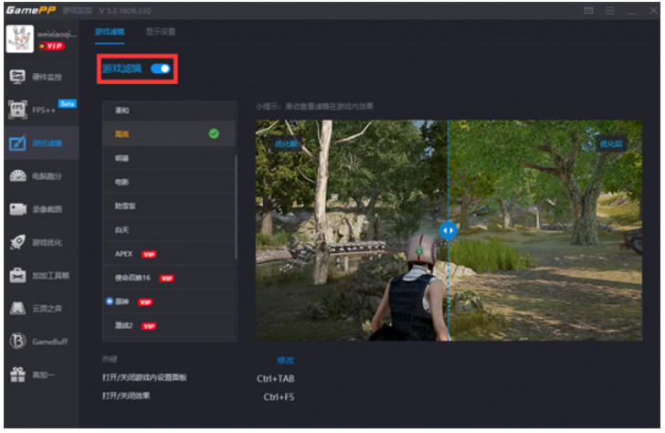Image resolution: width=665 pixels, height=433 pixels.
Task: Select the 高亮 filter preset
Action: pos(169,134)
